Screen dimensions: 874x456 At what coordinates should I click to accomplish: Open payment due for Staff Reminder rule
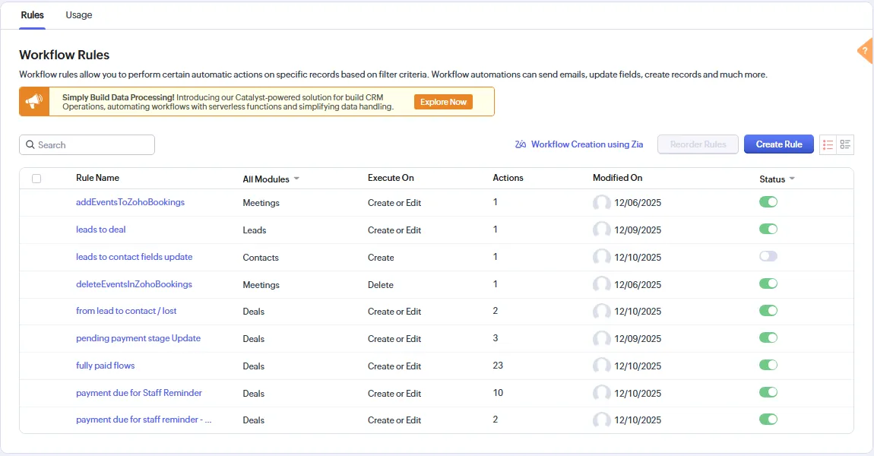[139, 393]
